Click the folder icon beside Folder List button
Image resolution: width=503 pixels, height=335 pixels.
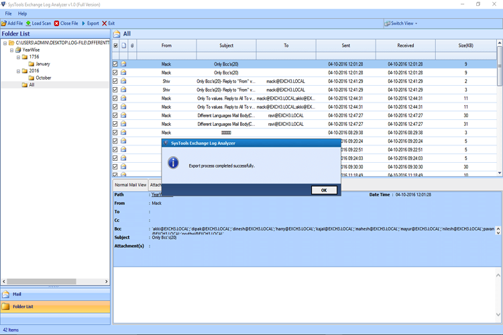(5, 306)
